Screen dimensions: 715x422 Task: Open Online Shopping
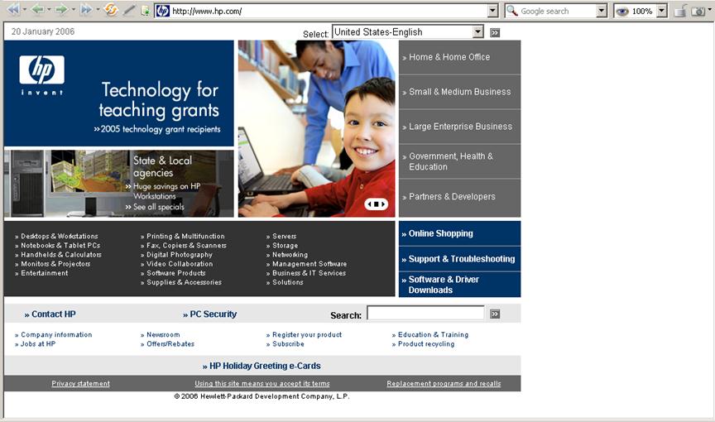[x=459, y=233]
